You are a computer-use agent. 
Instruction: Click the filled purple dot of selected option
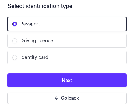click(15, 24)
